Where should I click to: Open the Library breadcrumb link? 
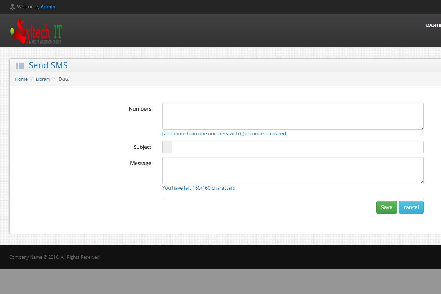click(x=43, y=79)
